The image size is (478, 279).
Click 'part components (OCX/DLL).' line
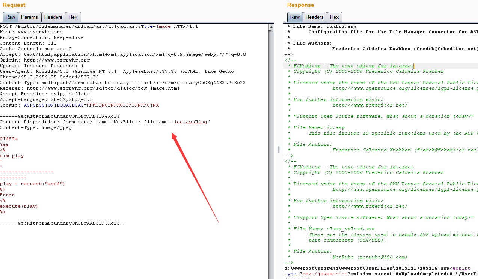pos(347,240)
